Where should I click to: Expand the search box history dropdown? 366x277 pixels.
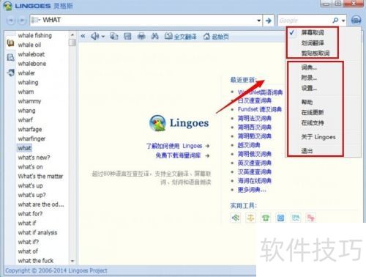point(259,21)
